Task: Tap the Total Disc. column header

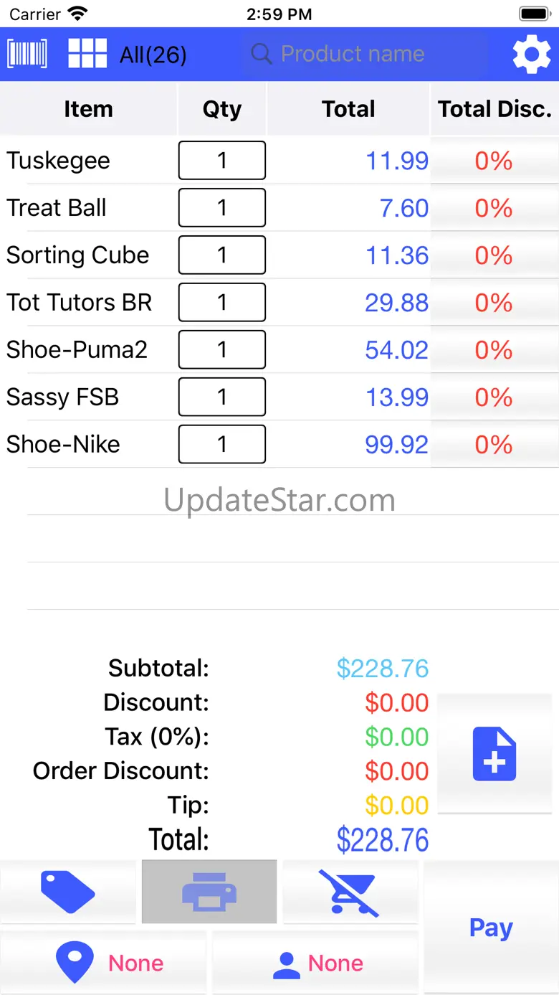Action: [494, 109]
